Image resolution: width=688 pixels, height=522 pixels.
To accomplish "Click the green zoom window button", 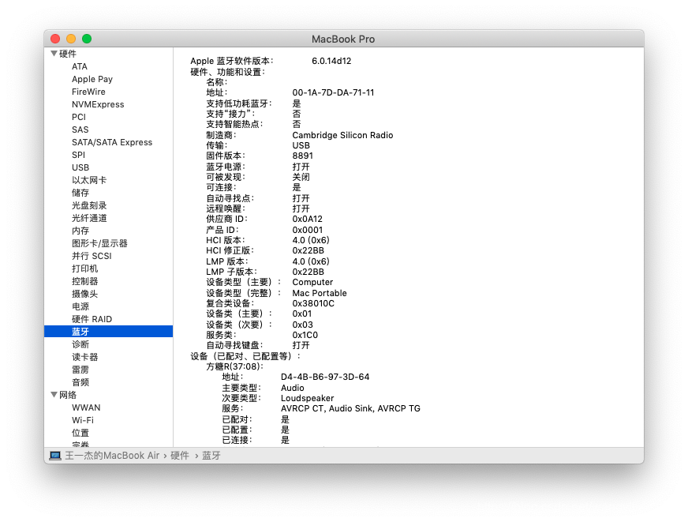I will tap(87, 39).
